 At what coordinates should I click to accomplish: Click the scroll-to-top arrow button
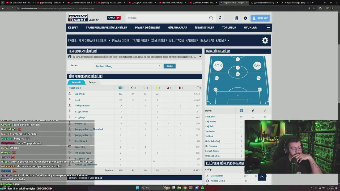pos(262,177)
